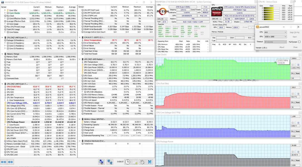Open the powerMAX CPU AVX dropdown

click(275, 32)
